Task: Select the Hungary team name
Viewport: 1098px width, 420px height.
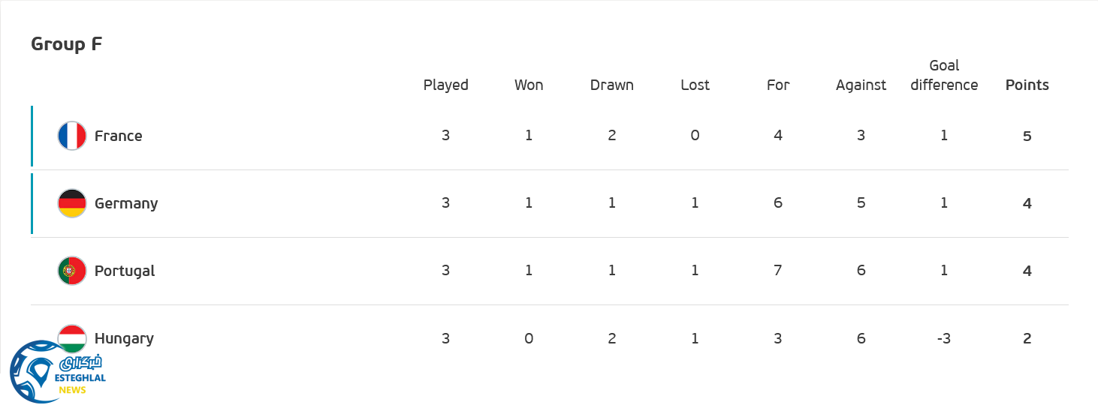Action: 124,338
